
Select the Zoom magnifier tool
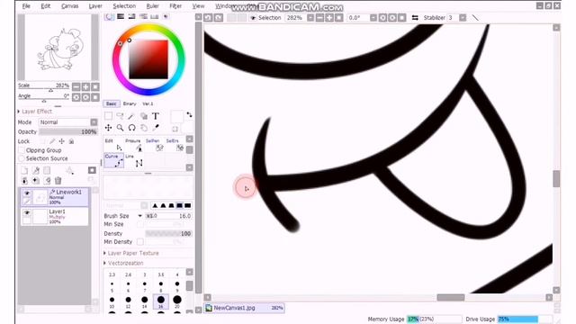coord(120,128)
